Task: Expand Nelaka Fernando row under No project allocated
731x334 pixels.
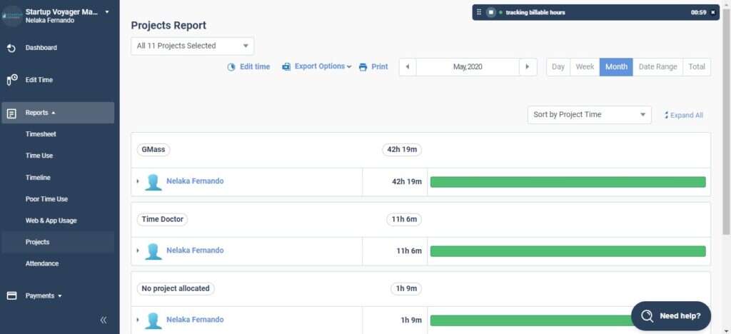Action: [138, 320]
